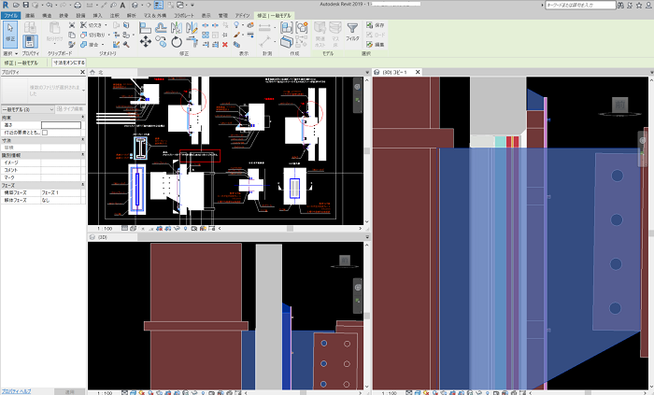Image resolution: width=654 pixels, height=395 pixels.
Task: Click the 寸法をオンにする button
Action: click(68, 63)
